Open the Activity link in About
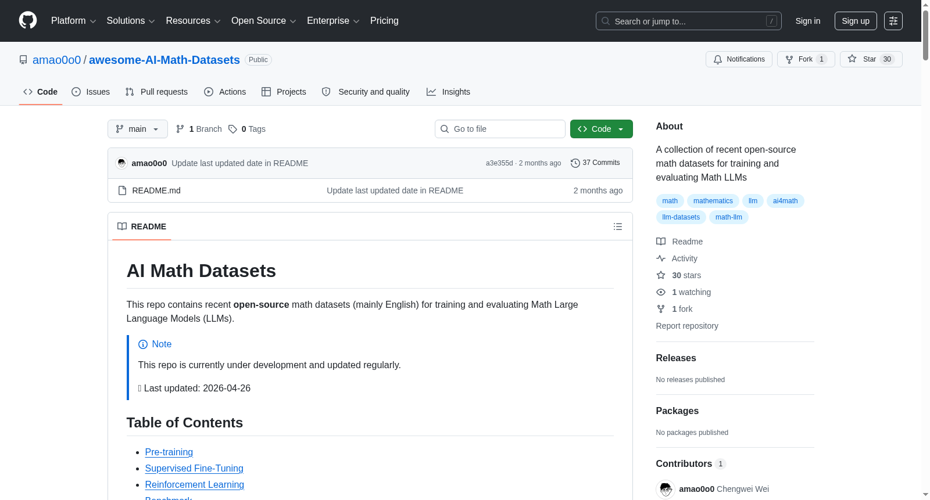The height and width of the screenshot is (500, 930). [x=677, y=258]
